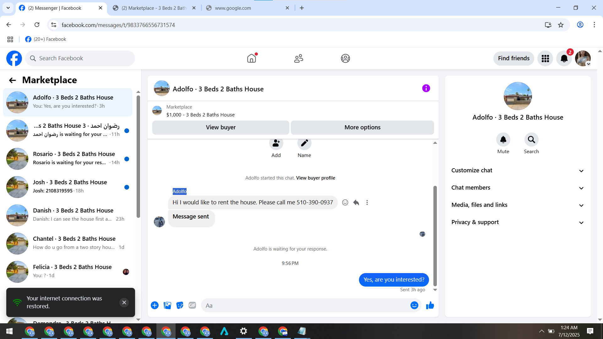Bookmark this page with the star
Screen dimensions: 603x339
(561, 25)
